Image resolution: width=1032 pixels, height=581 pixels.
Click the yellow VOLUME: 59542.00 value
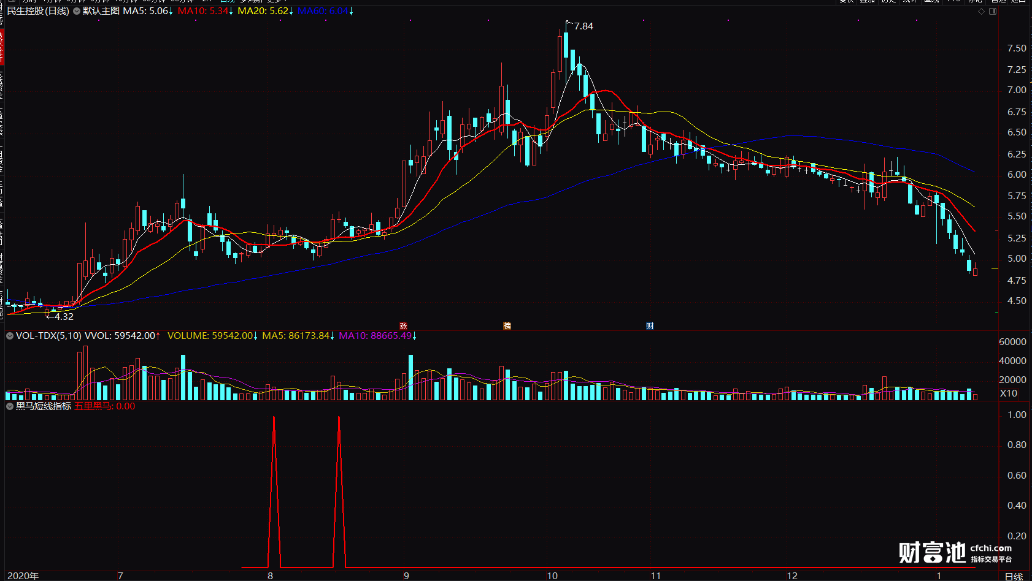click(210, 336)
